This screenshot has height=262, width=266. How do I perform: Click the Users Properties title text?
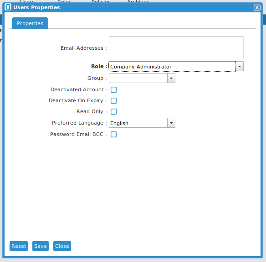[x=36, y=7]
